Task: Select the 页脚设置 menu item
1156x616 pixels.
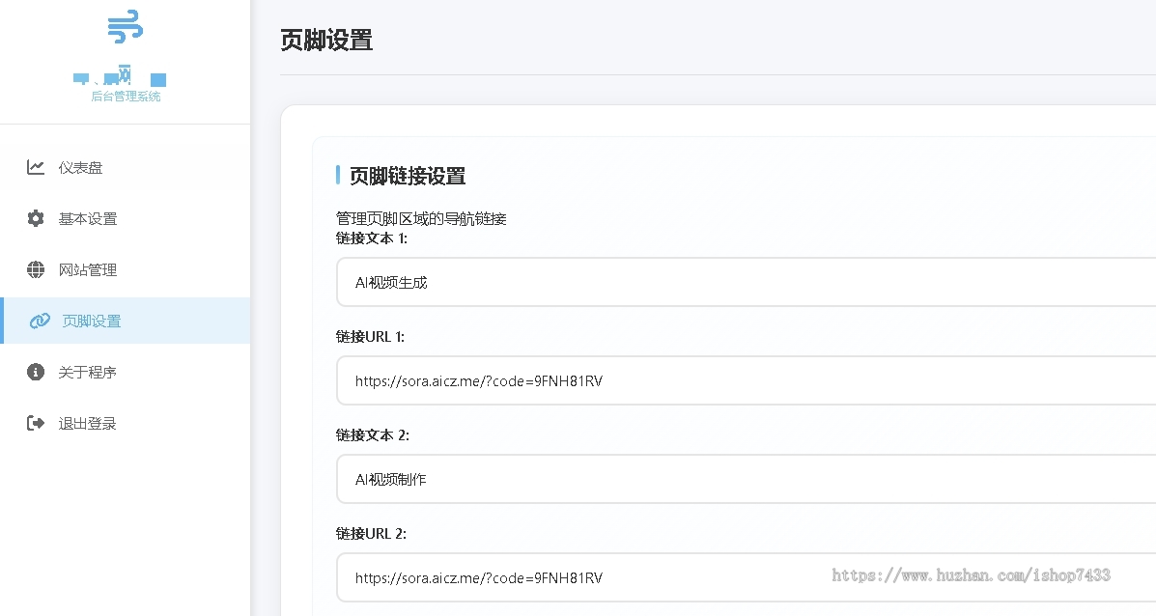Action: (x=126, y=321)
